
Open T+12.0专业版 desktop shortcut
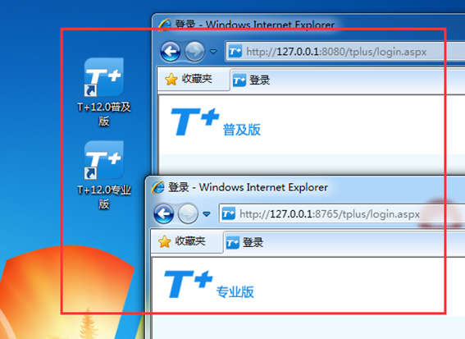pyautogui.click(x=104, y=175)
